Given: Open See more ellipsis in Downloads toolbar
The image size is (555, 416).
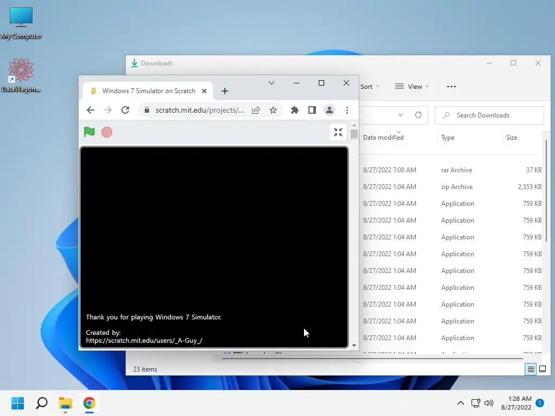Looking at the screenshot, I should [451, 87].
